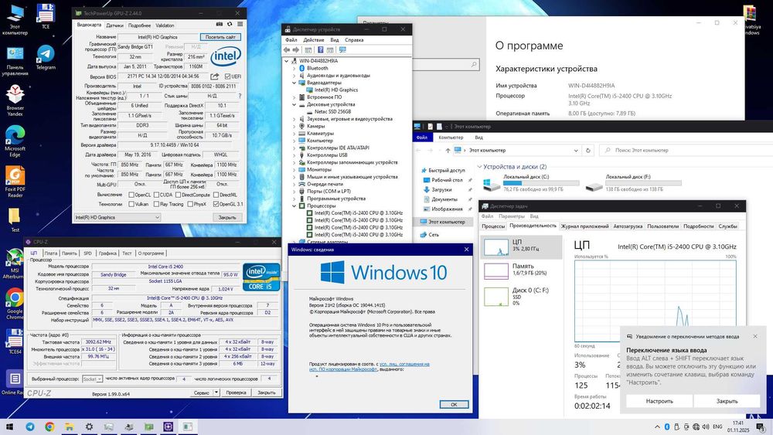
Task: Click the Bluetooth tray icon
Action: pos(667,427)
